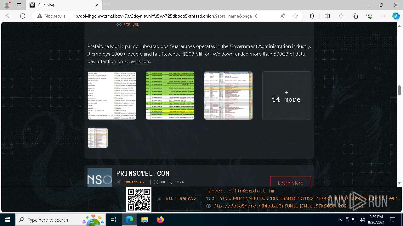Click the ftp://dataShare link in footer
Image resolution: width=403 pixels, height=226 pixels.
pyautogui.click(x=289, y=206)
